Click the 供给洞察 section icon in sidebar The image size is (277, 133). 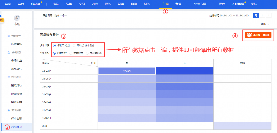pos(9,52)
